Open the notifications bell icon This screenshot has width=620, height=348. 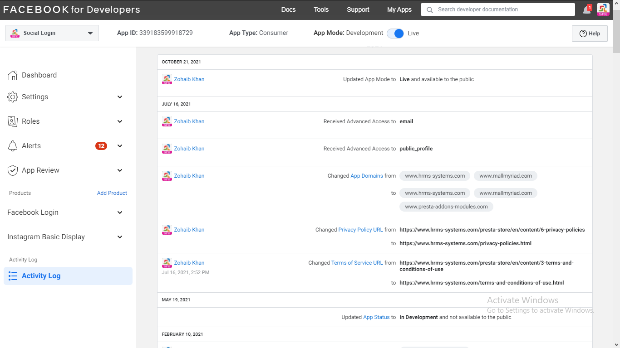click(x=587, y=10)
